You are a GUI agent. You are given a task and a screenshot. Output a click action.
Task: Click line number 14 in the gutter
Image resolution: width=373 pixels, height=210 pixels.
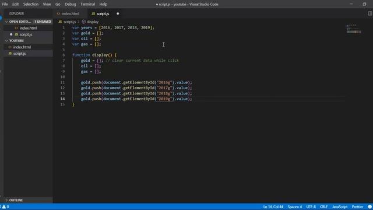point(62,99)
